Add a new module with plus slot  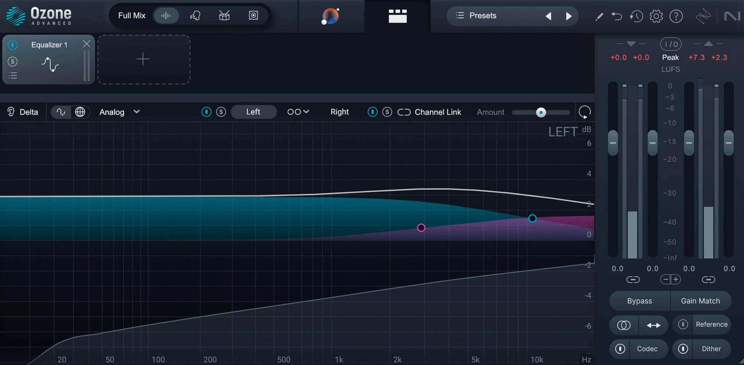[x=144, y=60]
